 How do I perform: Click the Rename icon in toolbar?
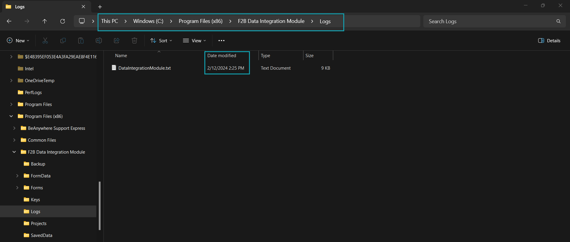tap(99, 40)
